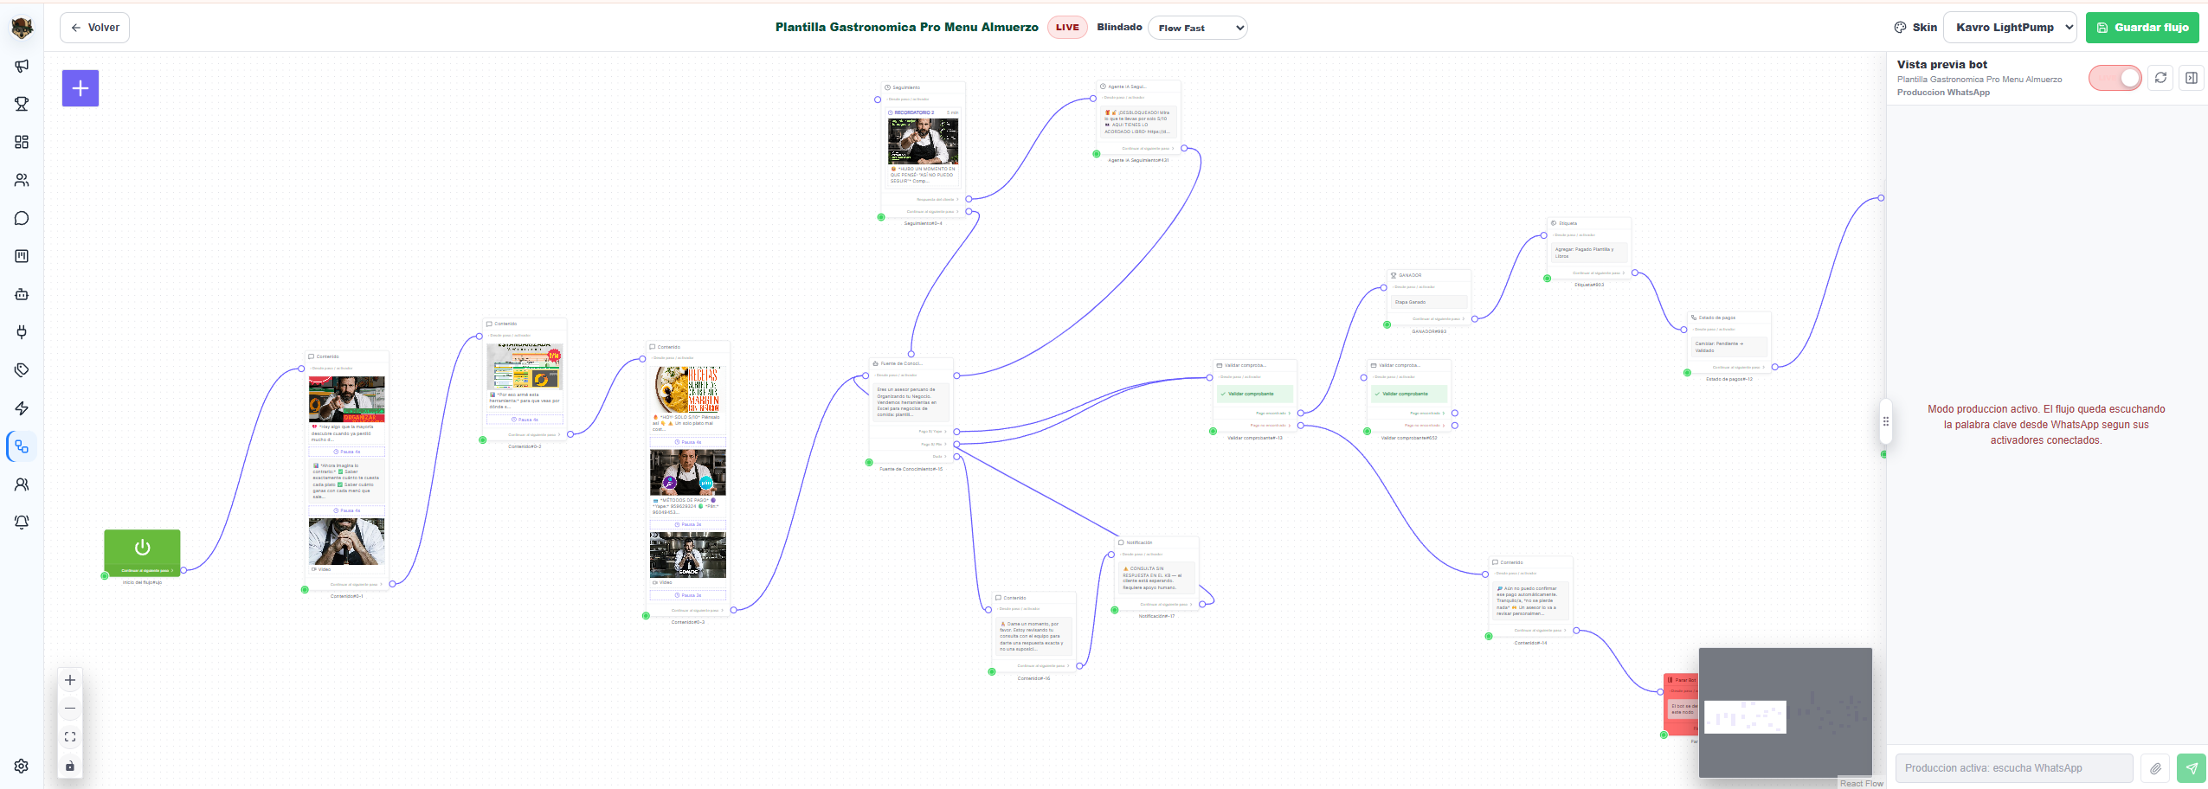2208x789 pixels.
Task: Select the robot bot icon in sidebar
Action: tap(22, 294)
